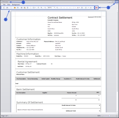Image resolution: width=119 pixels, height=118 pixels.
Task: Minimize the Preview window
Action: (109, 2)
